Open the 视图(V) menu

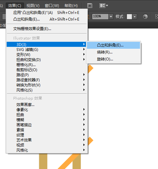pos(33,6)
